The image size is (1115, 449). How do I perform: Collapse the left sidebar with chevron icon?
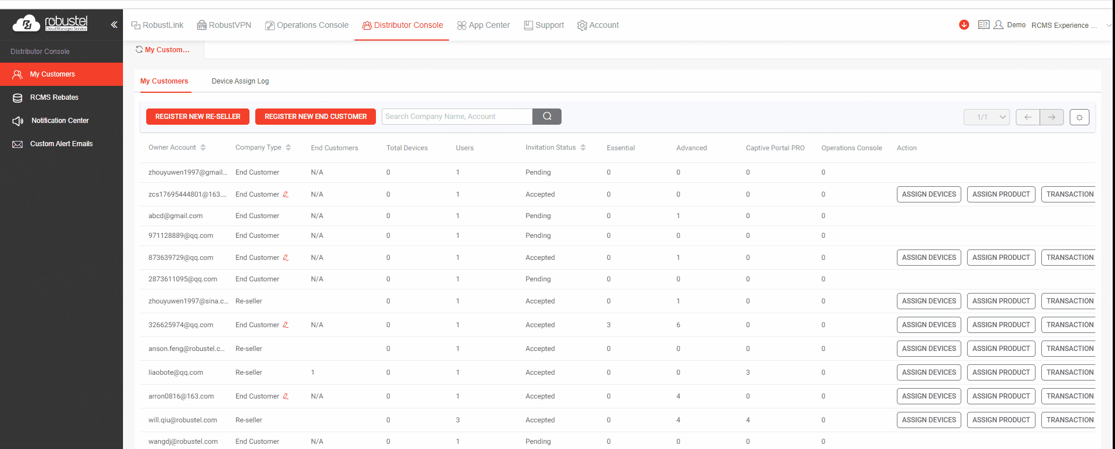click(x=114, y=24)
